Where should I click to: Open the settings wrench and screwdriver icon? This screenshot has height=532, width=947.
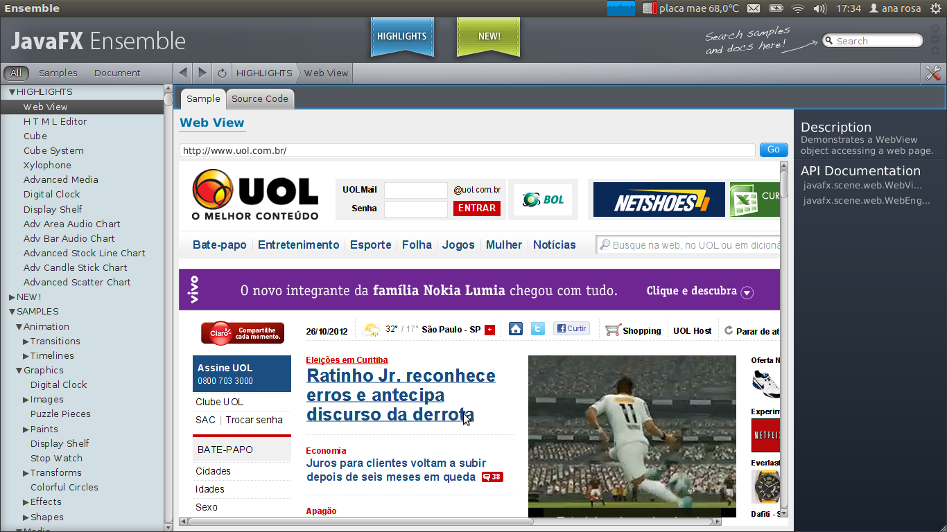click(x=933, y=73)
